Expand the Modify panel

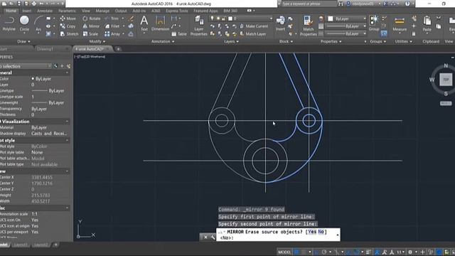click(97, 41)
